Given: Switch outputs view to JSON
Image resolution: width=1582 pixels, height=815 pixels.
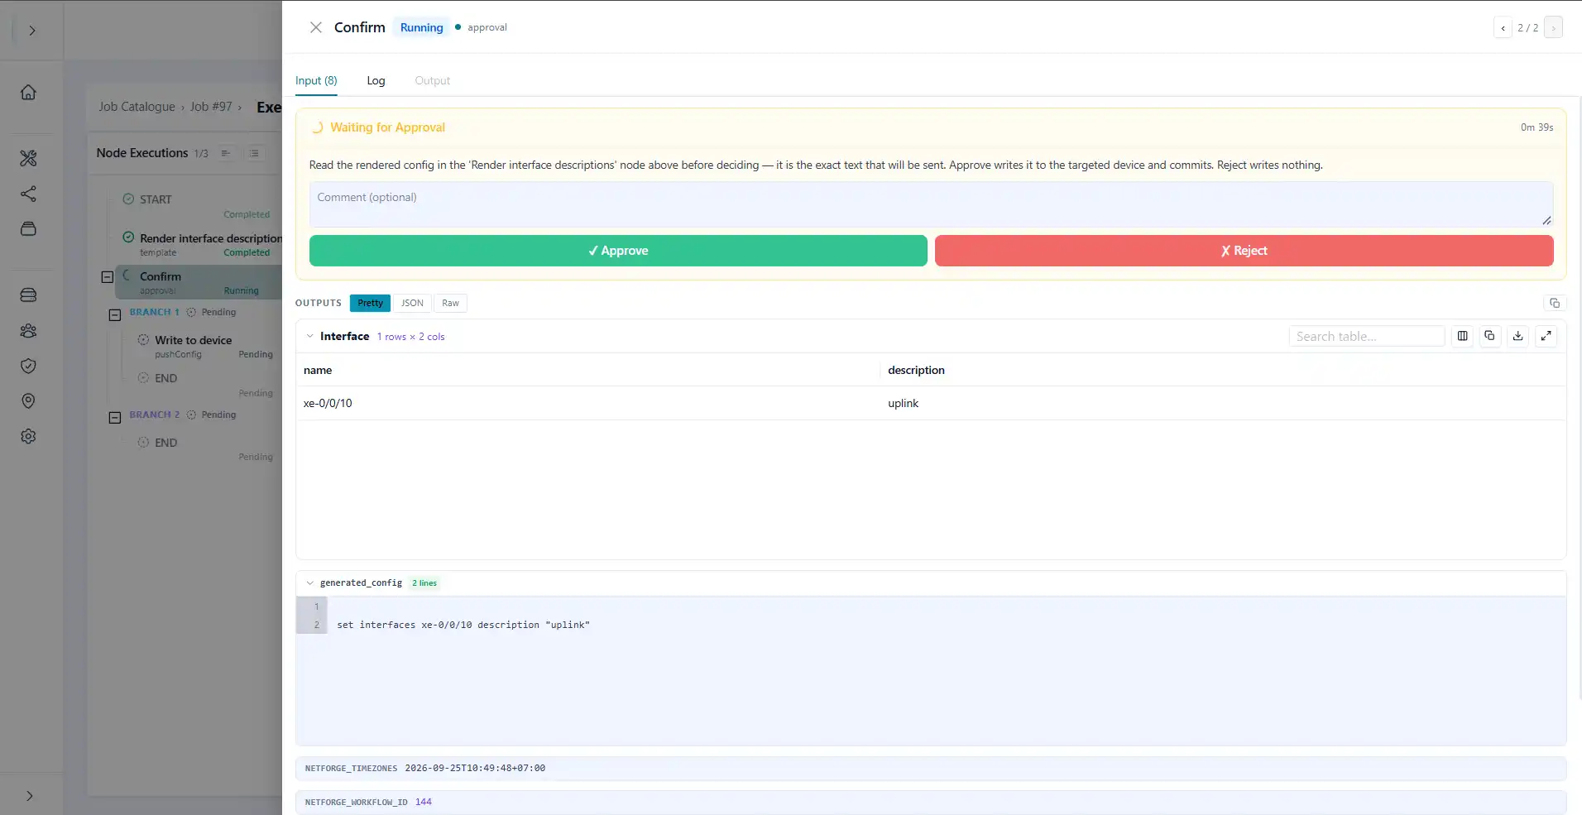Looking at the screenshot, I should pyautogui.click(x=412, y=303).
